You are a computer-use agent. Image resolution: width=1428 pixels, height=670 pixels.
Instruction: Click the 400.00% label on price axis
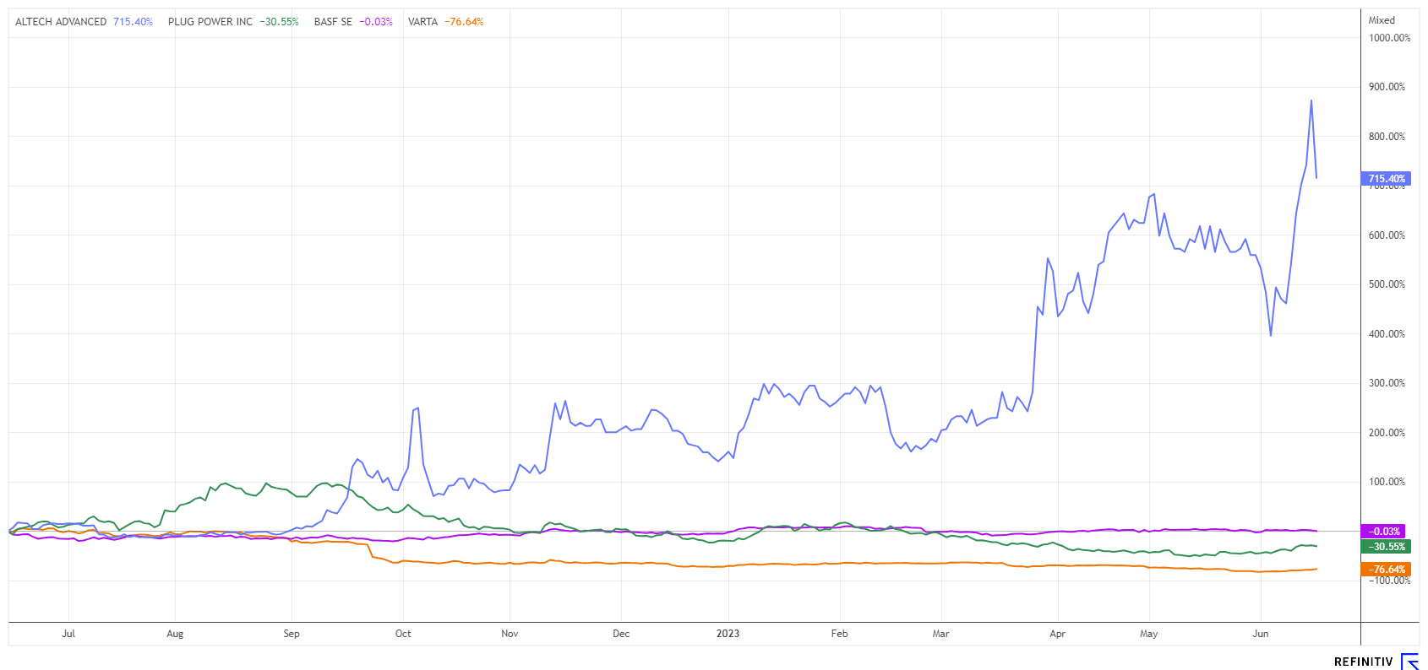click(x=1387, y=334)
